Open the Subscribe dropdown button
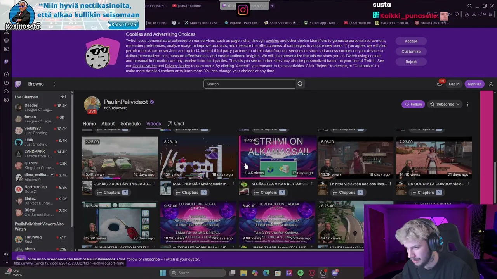The width and height of the screenshot is (497, 279). (445, 104)
